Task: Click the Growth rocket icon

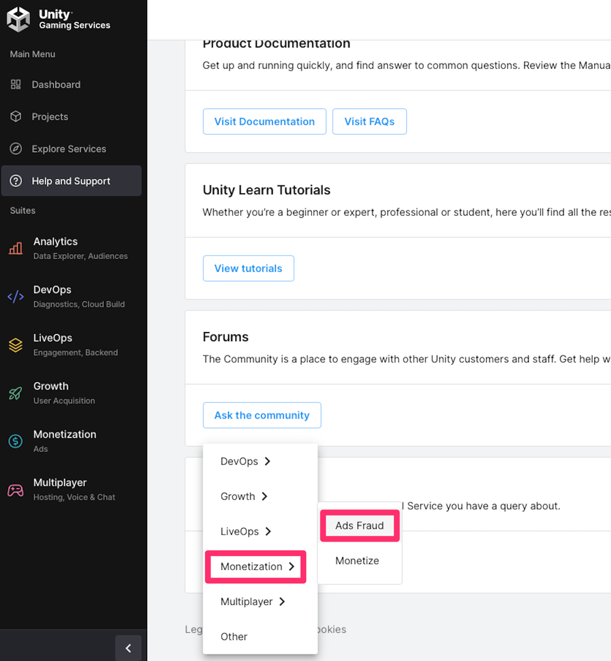Action: [x=16, y=393]
